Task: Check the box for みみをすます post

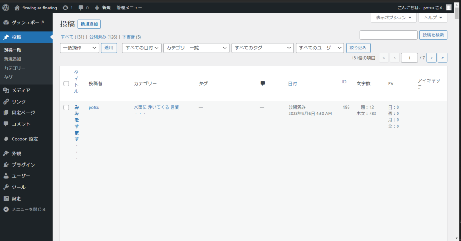Action: (66, 108)
